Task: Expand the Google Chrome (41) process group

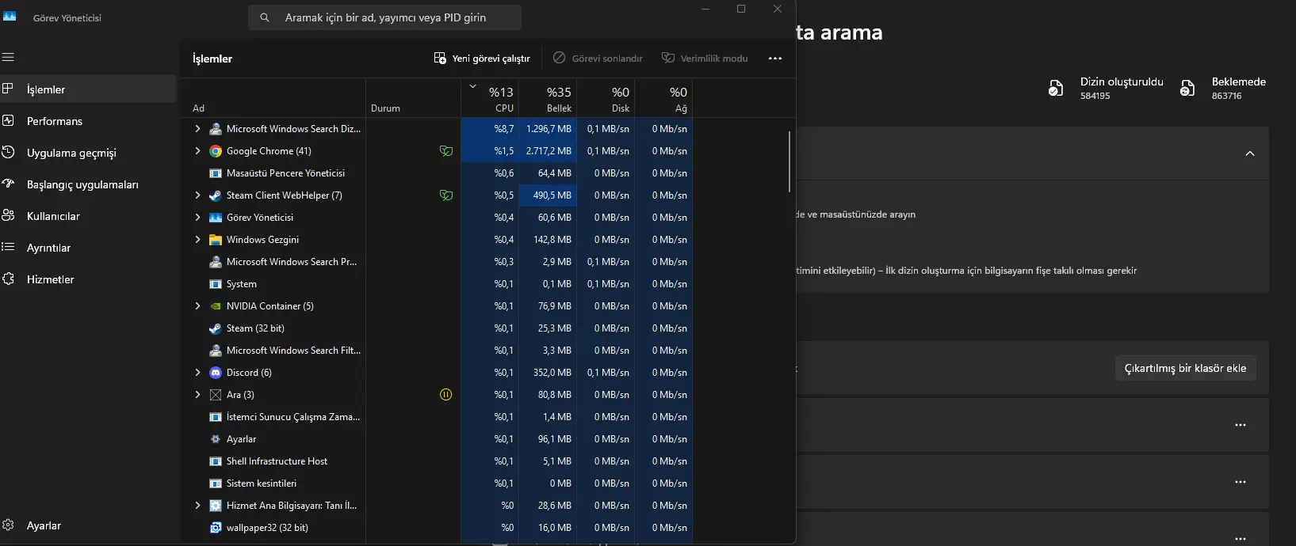Action: tap(197, 151)
